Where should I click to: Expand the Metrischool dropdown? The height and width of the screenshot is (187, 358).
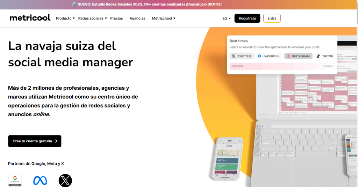pos(164,18)
